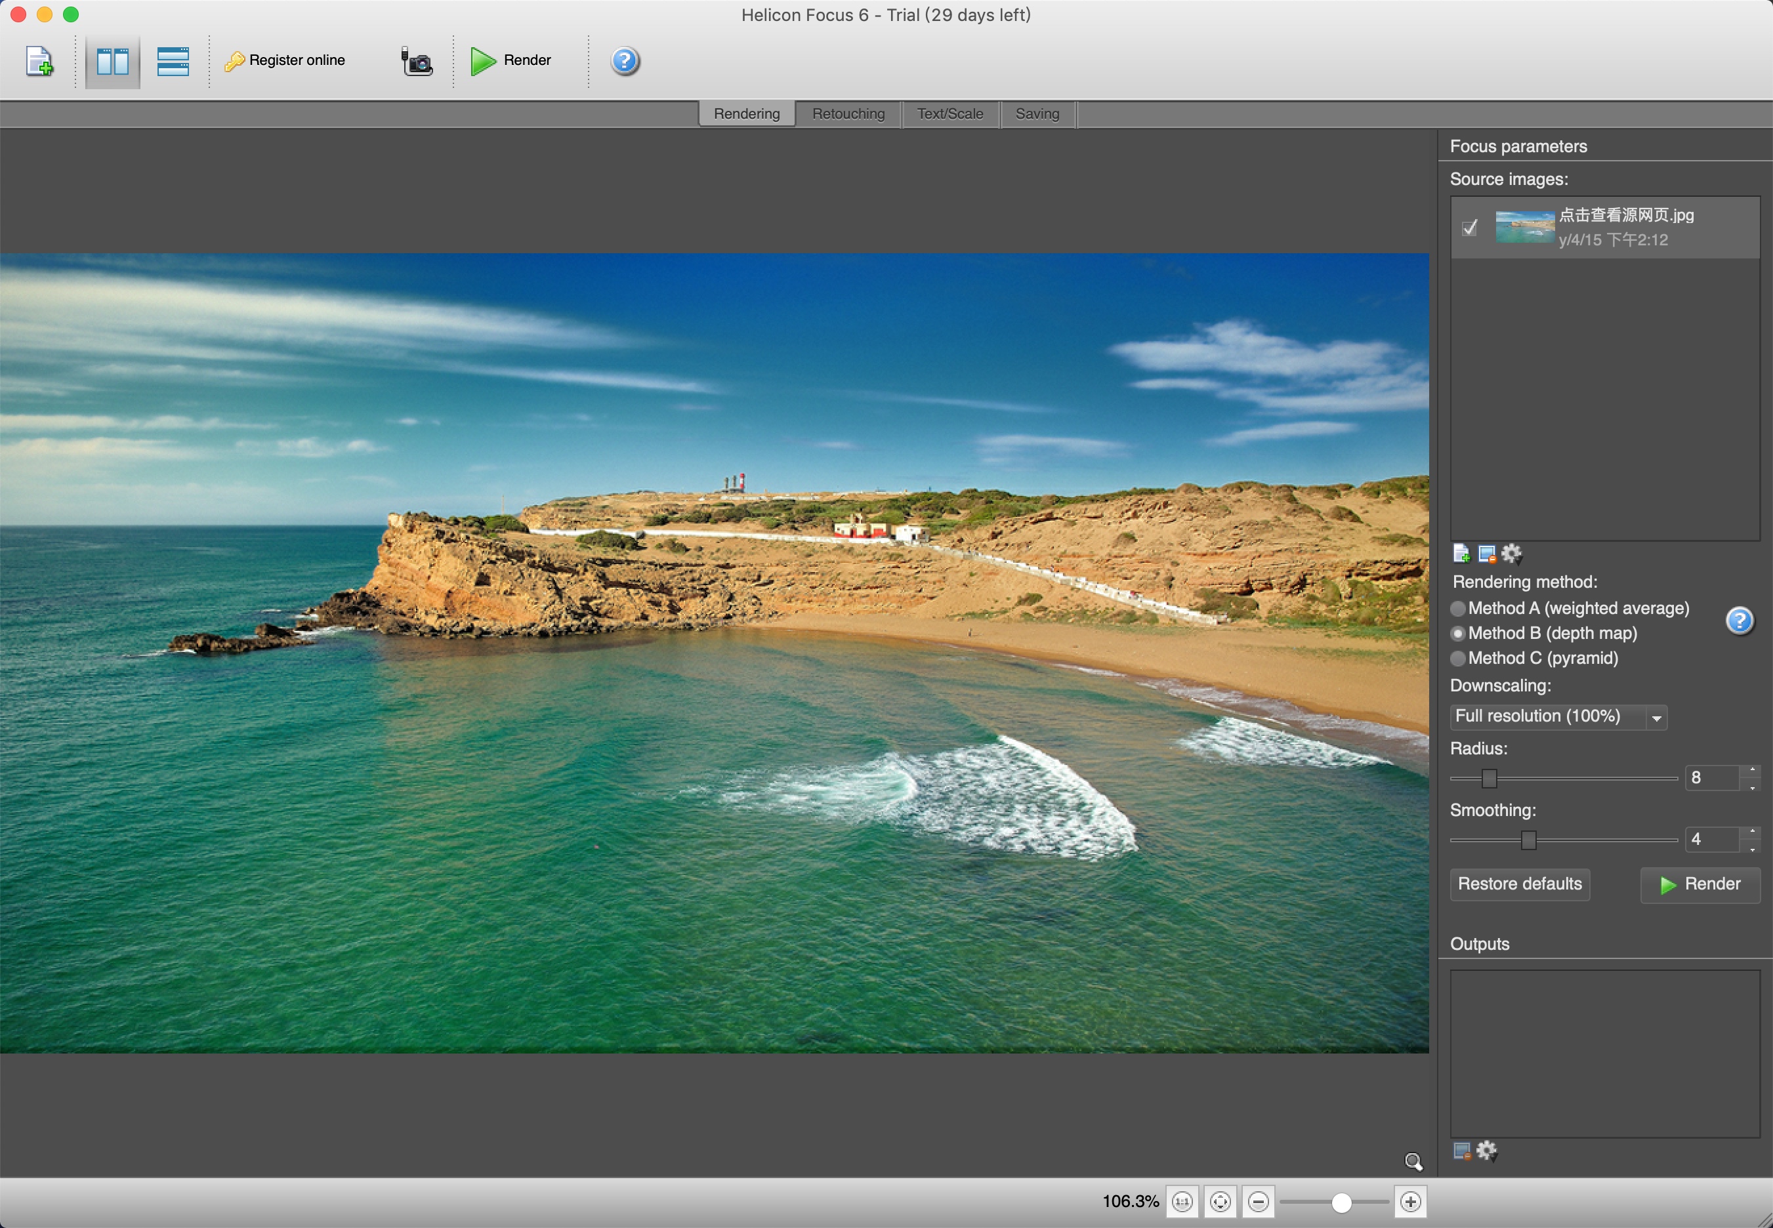Open the Saving tab
Image resolution: width=1773 pixels, height=1228 pixels.
pyautogui.click(x=1037, y=114)
